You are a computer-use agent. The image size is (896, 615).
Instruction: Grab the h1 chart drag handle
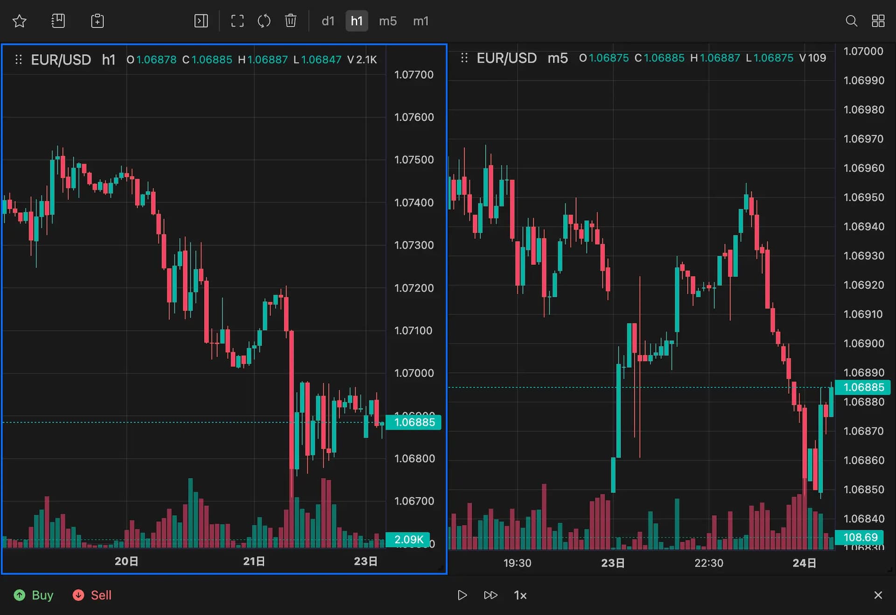click(x=18, y=60)
